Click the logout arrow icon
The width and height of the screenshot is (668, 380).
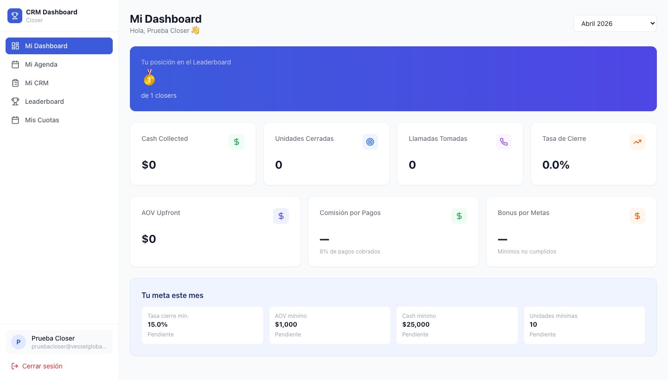pos(15,366)
